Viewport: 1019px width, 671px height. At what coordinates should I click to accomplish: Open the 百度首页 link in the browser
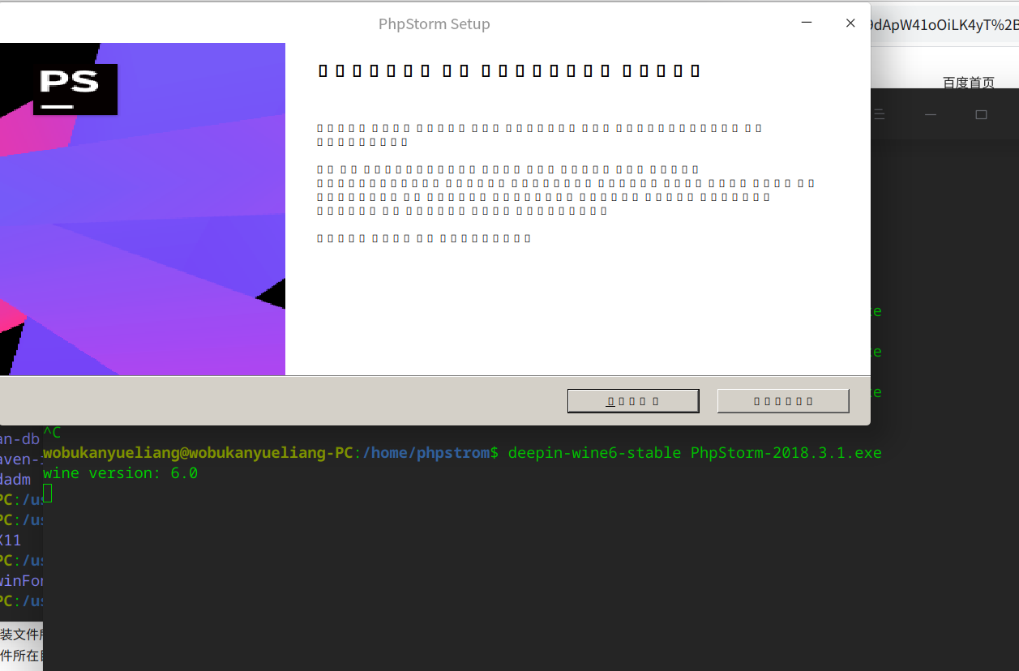pyautogui.click(x=969, y=82)
